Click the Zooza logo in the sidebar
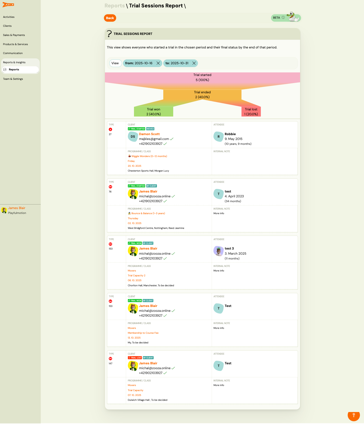Viewport: 364px width, 424px height. [x=8, y=5]
